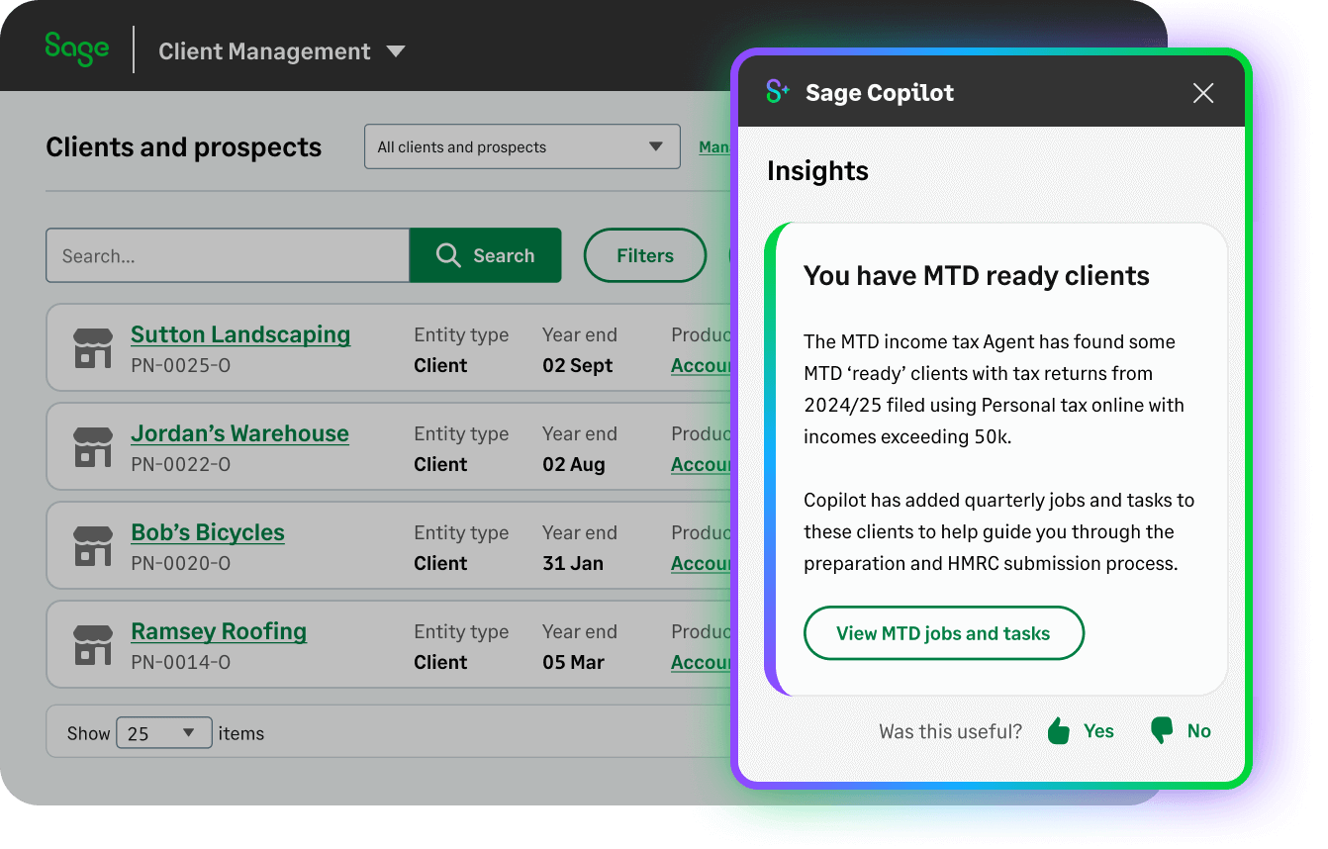Click the magnifying glass in the Search button

(x=448, y=255)
